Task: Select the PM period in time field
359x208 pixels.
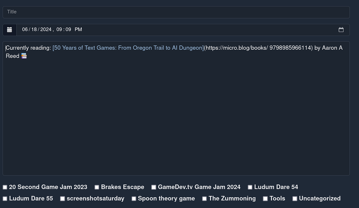Action: click(x=78, y=29)
